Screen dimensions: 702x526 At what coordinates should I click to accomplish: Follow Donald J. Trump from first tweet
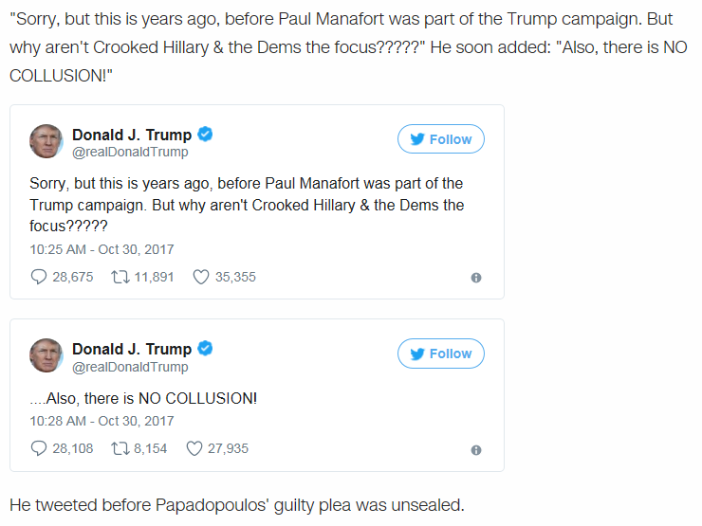[440, 139]
